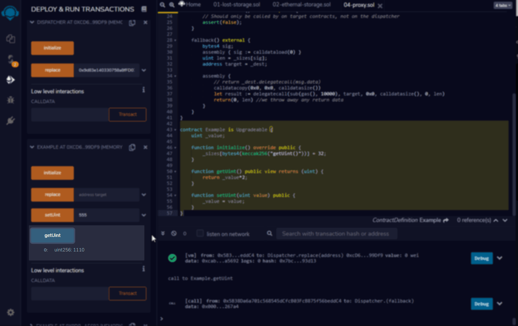518x326 pixels.
Task: Zoom out the editor font
Action: [x=162, y=5]
